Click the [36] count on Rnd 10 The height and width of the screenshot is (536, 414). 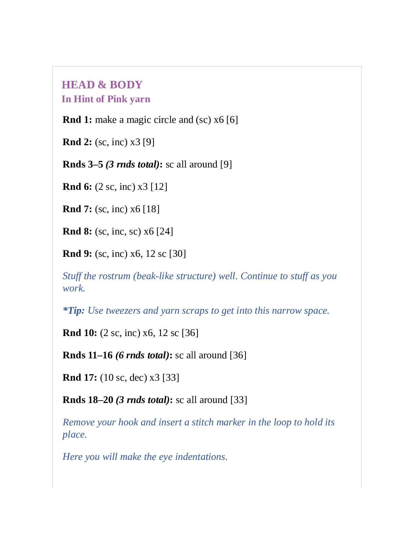(190, 333)
